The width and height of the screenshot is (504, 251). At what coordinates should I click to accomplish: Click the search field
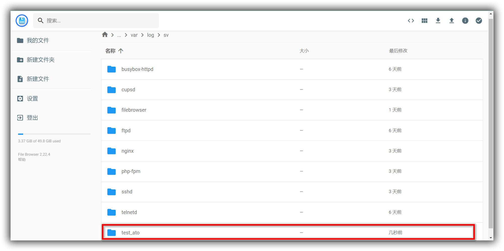tap(96, 21)
